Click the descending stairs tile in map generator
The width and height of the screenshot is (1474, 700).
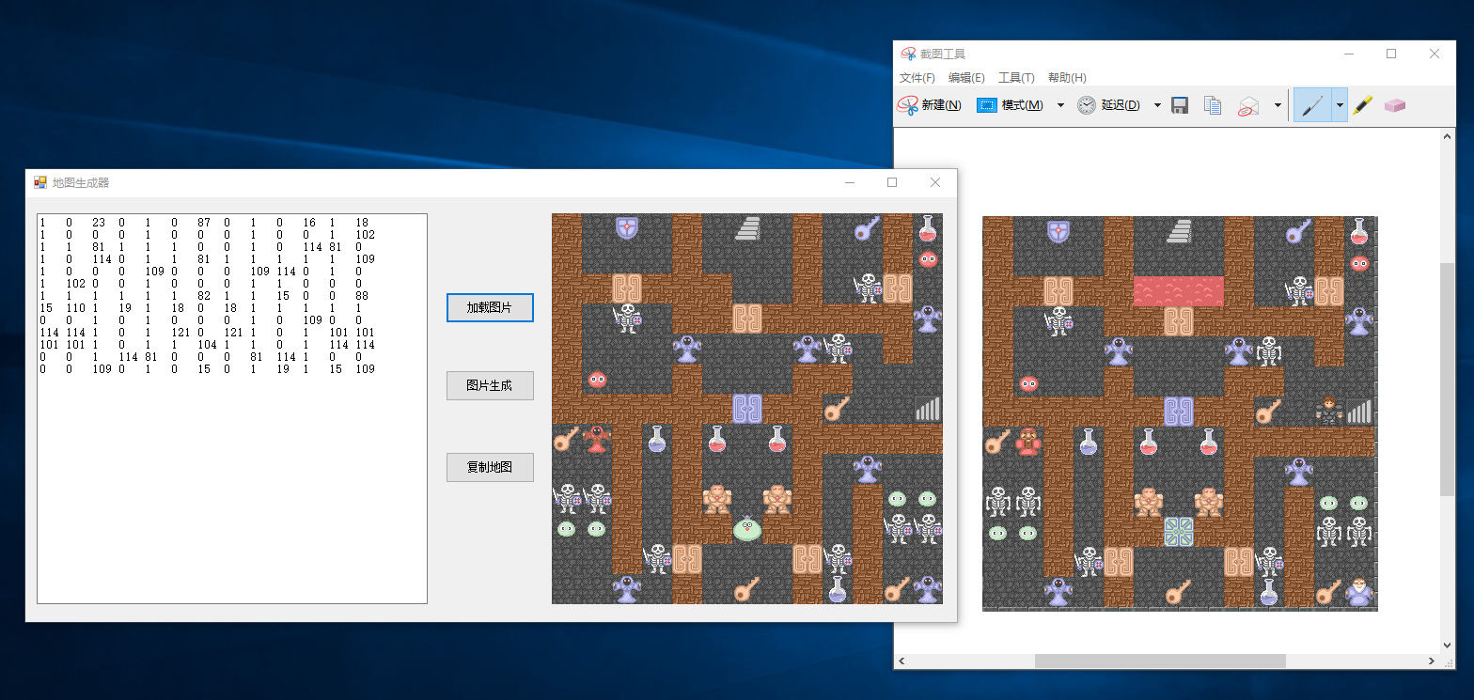928,409
